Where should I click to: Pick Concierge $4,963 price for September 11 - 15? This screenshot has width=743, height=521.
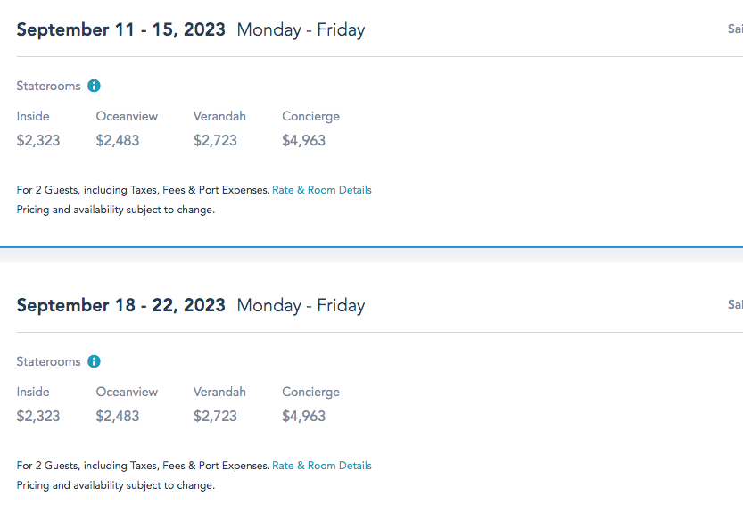[304, 140]
